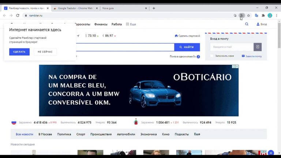The width and height of the screenshot is (281, 158).
Task: Switch to Google Tradutor - Chrome Web tab
Action: 75,8
